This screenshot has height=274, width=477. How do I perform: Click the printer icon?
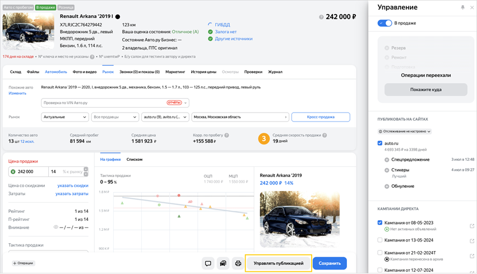point(238,263)
